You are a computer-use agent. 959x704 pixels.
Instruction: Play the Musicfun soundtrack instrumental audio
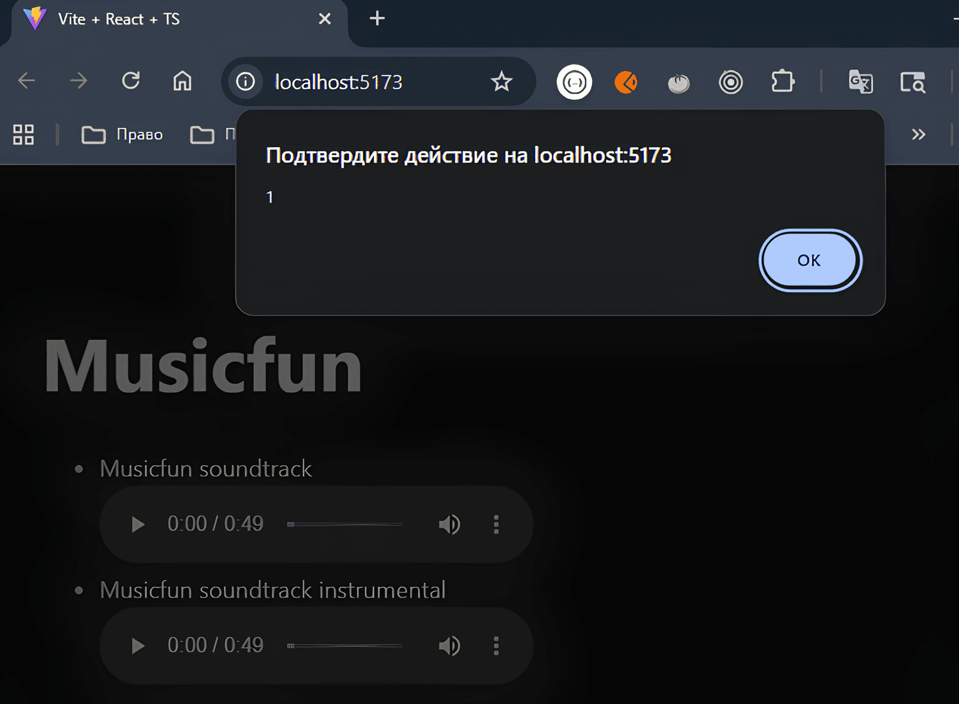137,645
